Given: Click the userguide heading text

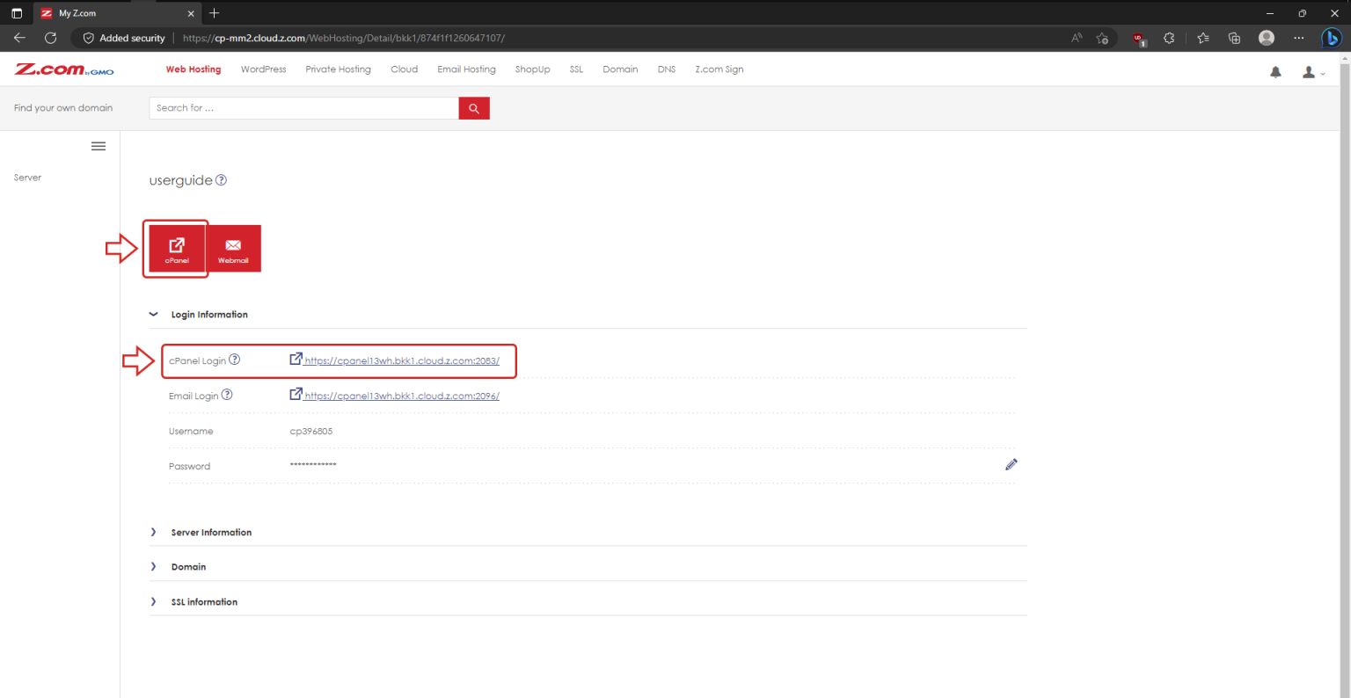Looking at the screenshot, I should click(181, 180).
